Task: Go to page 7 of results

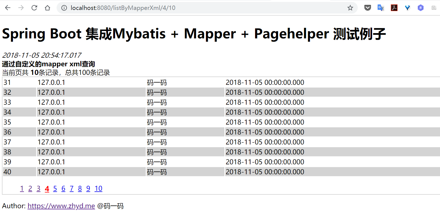Action: tap(71, 189)
